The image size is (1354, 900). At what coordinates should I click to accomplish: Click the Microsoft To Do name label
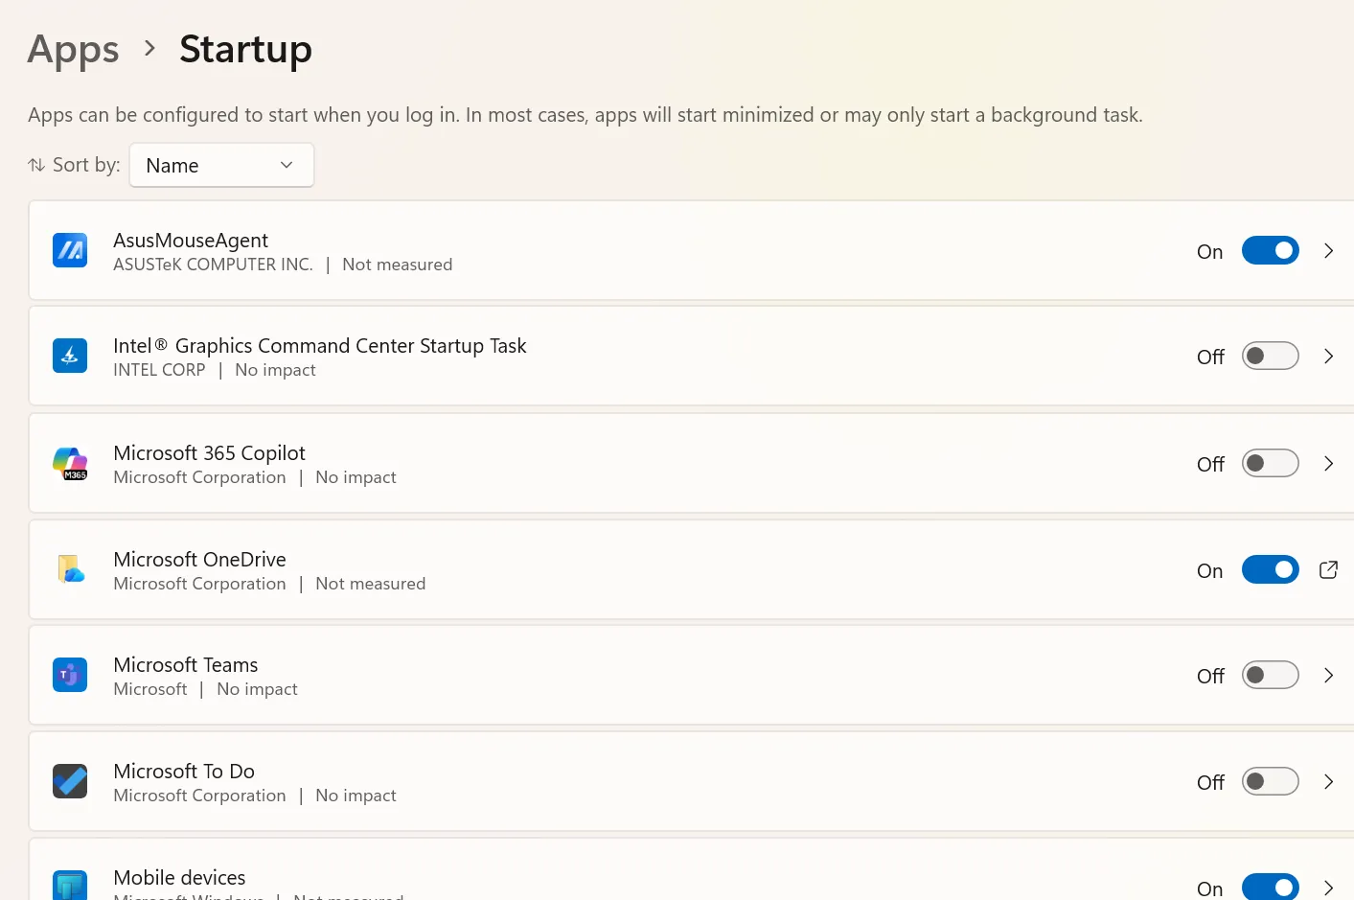click(184, 771)
